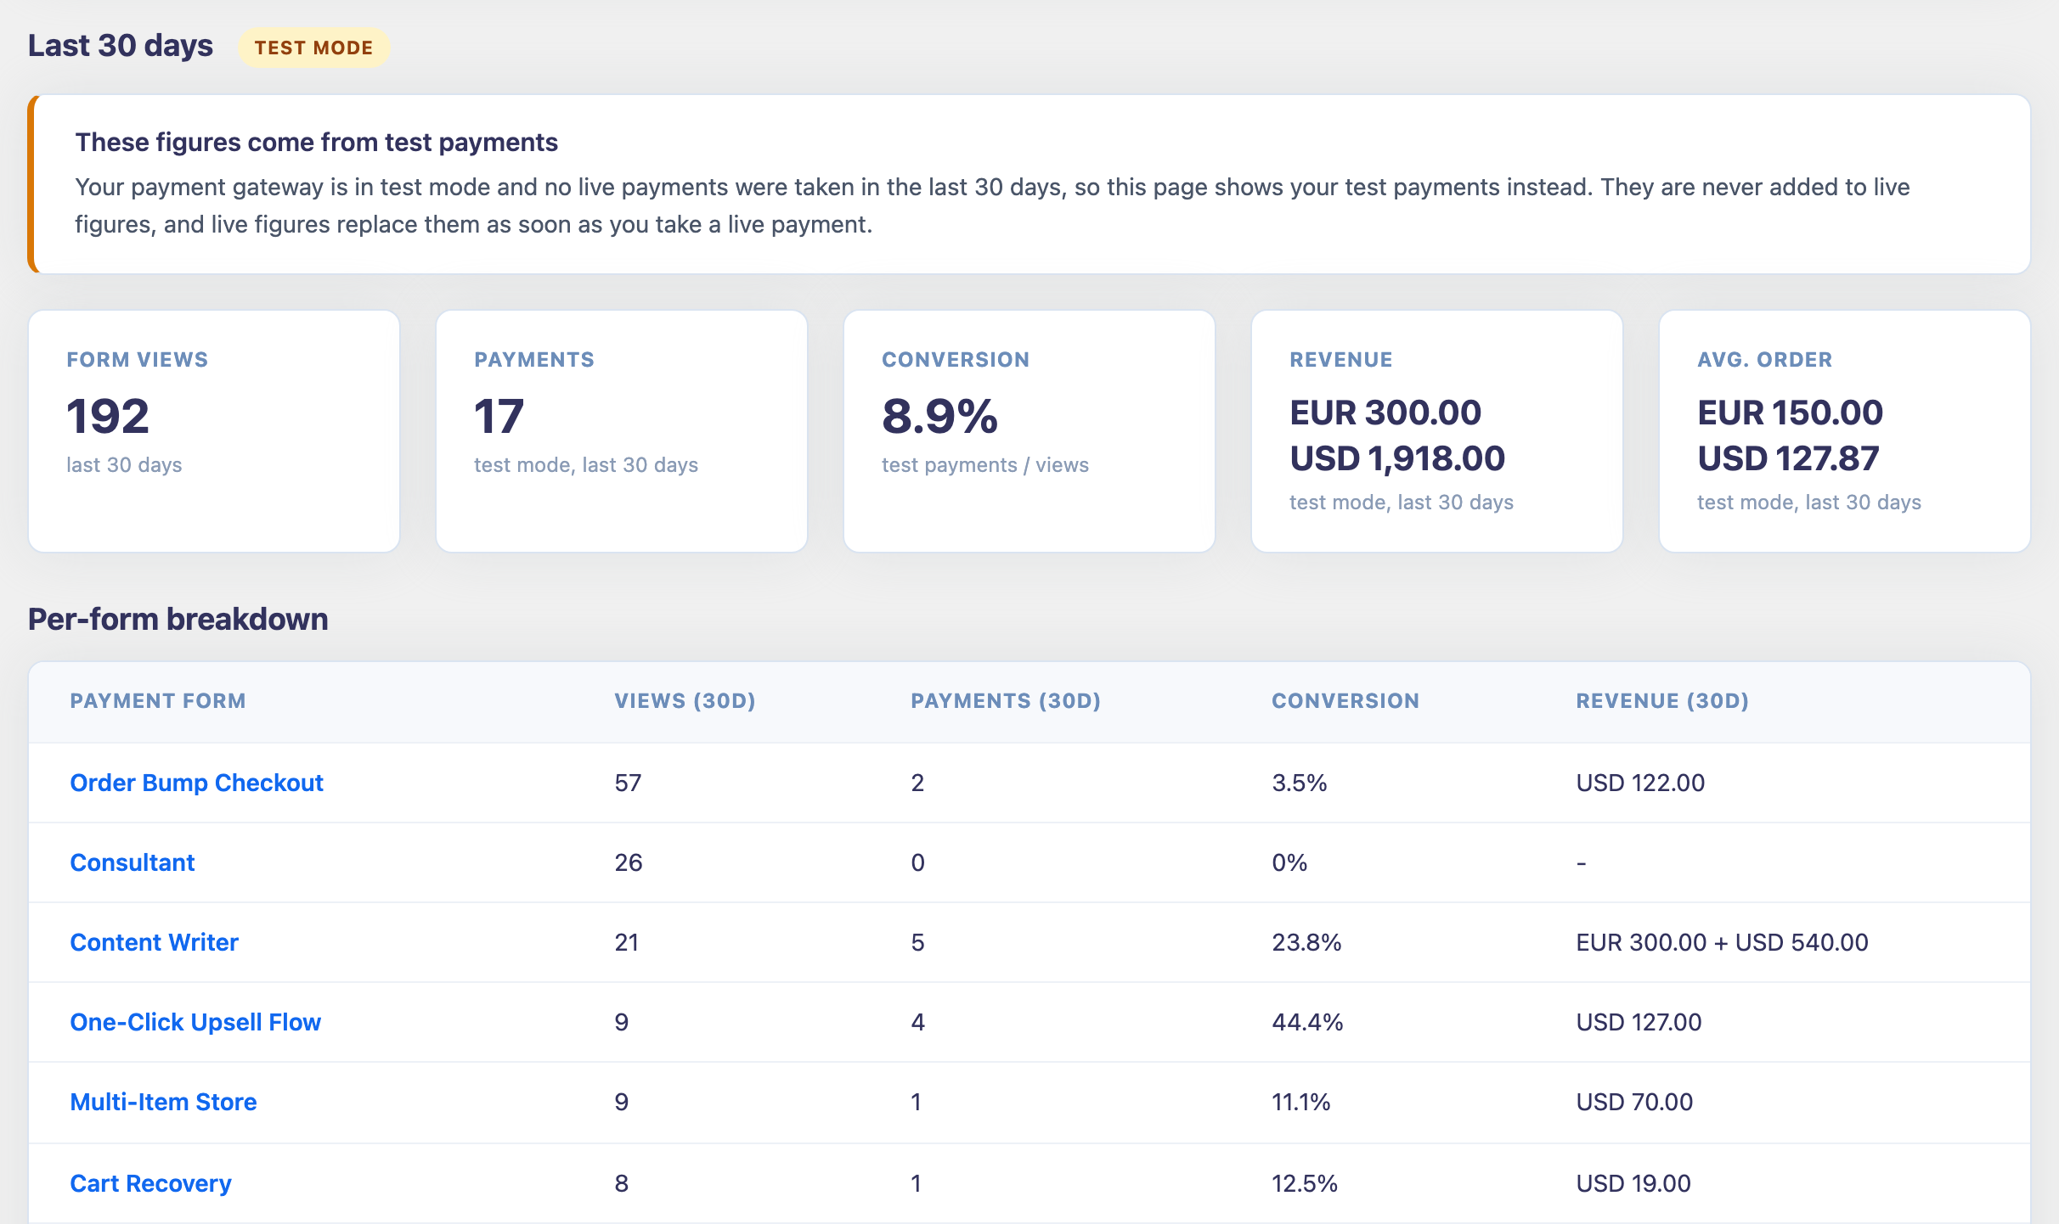Screen dimensions: 2059x1224
Task: Open the Multi-Item Store form link
Action: click(x=163, y=1102)
